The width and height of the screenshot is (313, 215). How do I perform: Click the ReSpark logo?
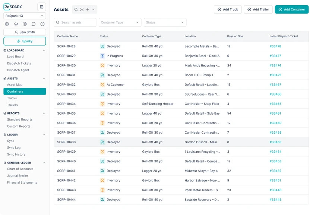[13, 7]
